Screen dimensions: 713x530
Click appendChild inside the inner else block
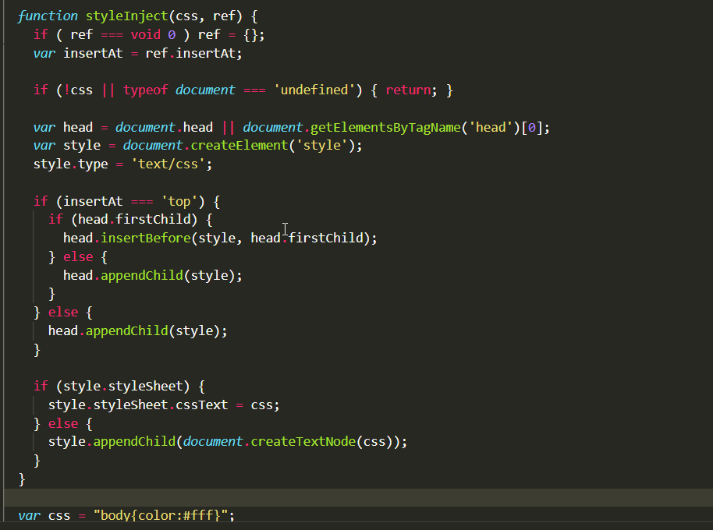point(141,276)
